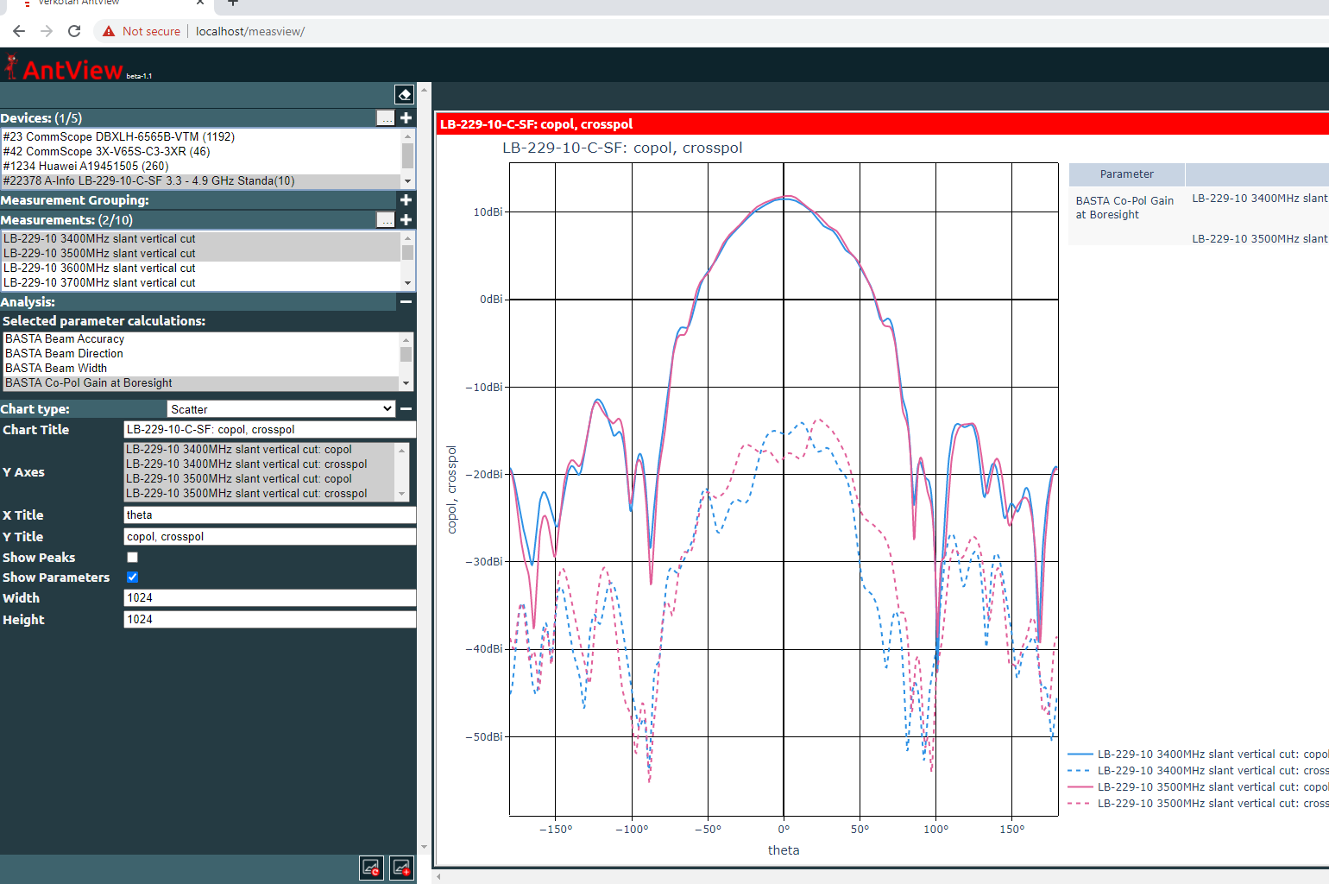The height and width of the screenshot is (884, 1329).
Task: Toggle 3400MHz copol trace in chart legend
Action: point(1200,755)
